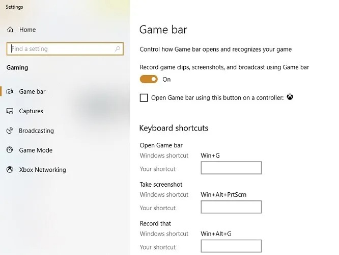Open Xbox Networking settings

tap(42, 170)
